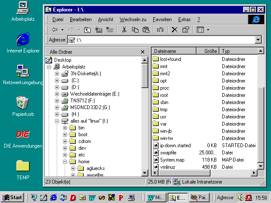271x203 pixels.
Task: Expand the etc folder node
Action: (x=65, y=155)
